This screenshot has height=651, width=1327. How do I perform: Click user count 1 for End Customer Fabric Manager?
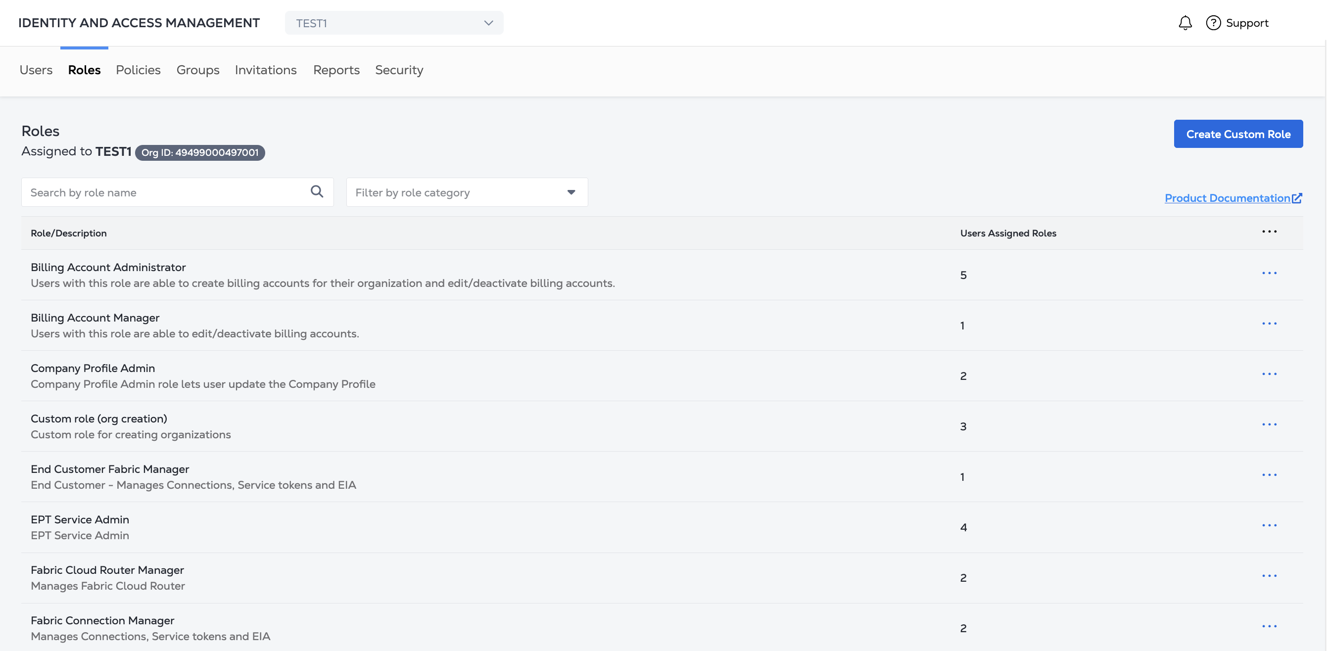(962, 477)
